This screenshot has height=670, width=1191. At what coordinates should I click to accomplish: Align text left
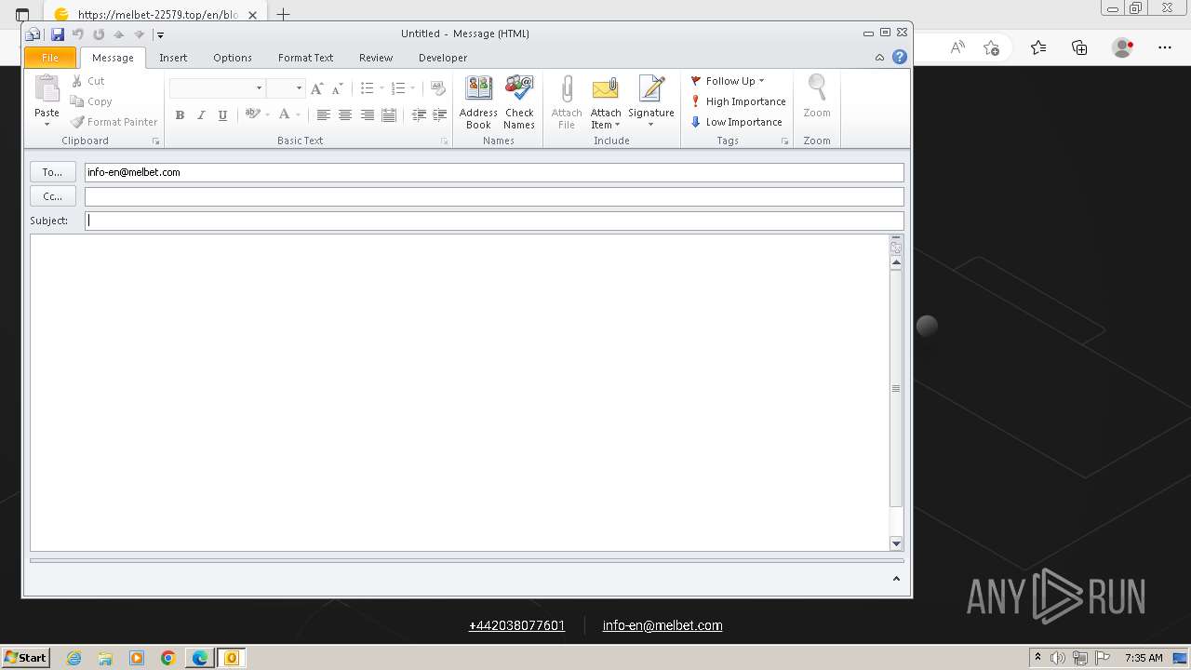pos(323,115)
